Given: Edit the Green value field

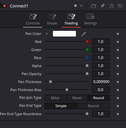Looking at the screenshot, I should [101, 50].
